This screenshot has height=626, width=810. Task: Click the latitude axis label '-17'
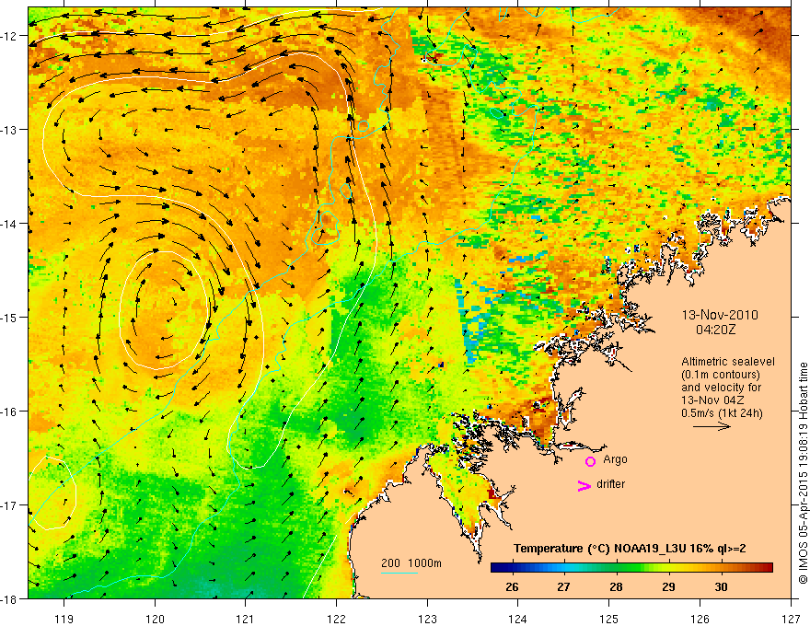pyautogui.click(x=9, y=504)
